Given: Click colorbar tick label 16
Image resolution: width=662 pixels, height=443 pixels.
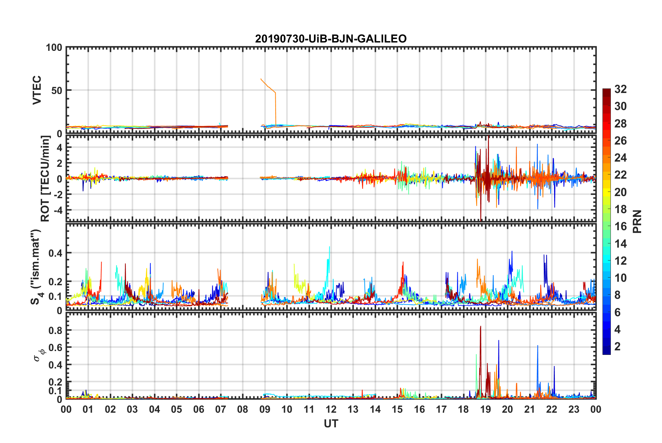Looking at the screenshot, I should pos(621,226).
